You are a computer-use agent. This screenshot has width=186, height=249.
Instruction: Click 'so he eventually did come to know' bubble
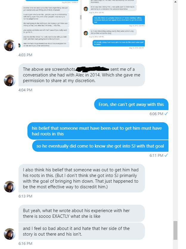100,146
